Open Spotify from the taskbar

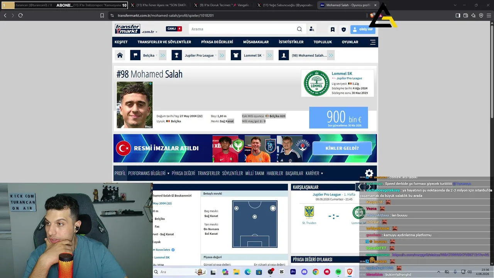pos(338,272)
